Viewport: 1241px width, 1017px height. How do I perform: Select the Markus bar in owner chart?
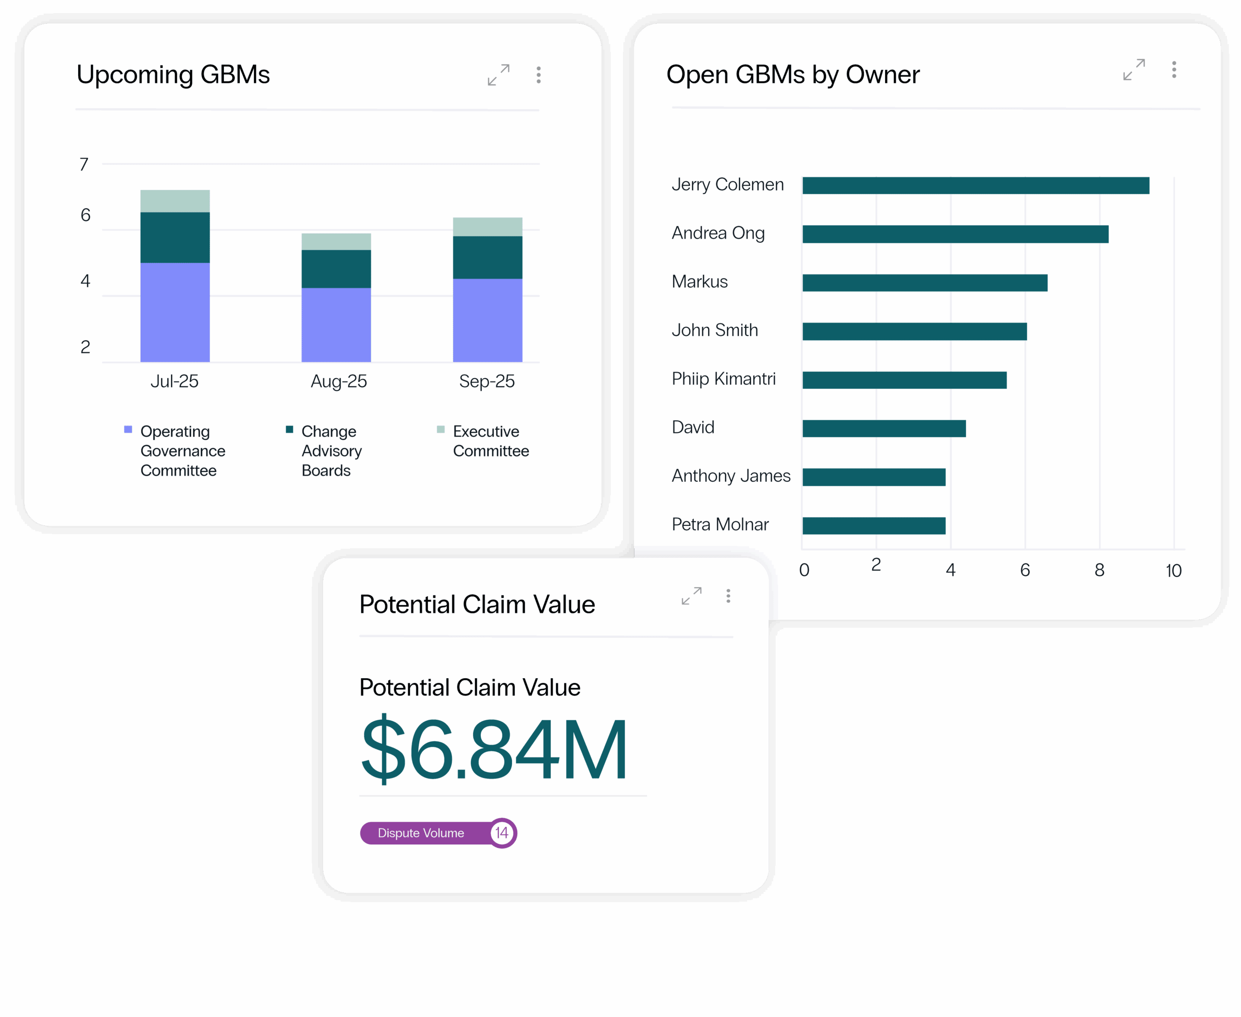click(925, 283)
